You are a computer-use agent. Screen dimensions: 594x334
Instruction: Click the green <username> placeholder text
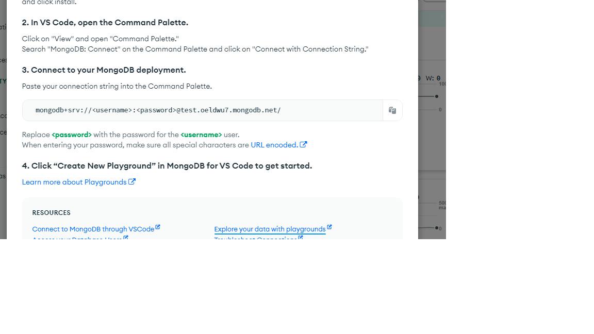point(201,135)
